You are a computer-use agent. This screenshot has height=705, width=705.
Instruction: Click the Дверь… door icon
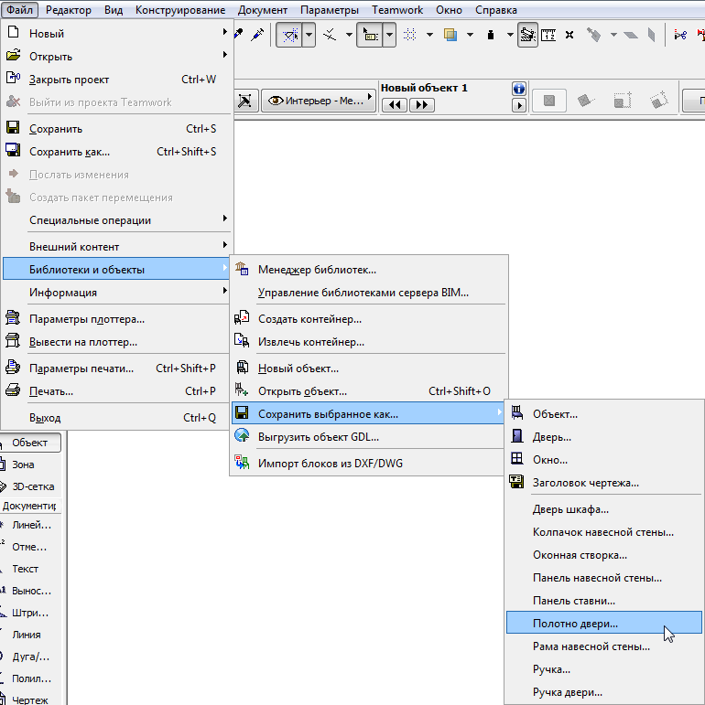click(516, 435)
